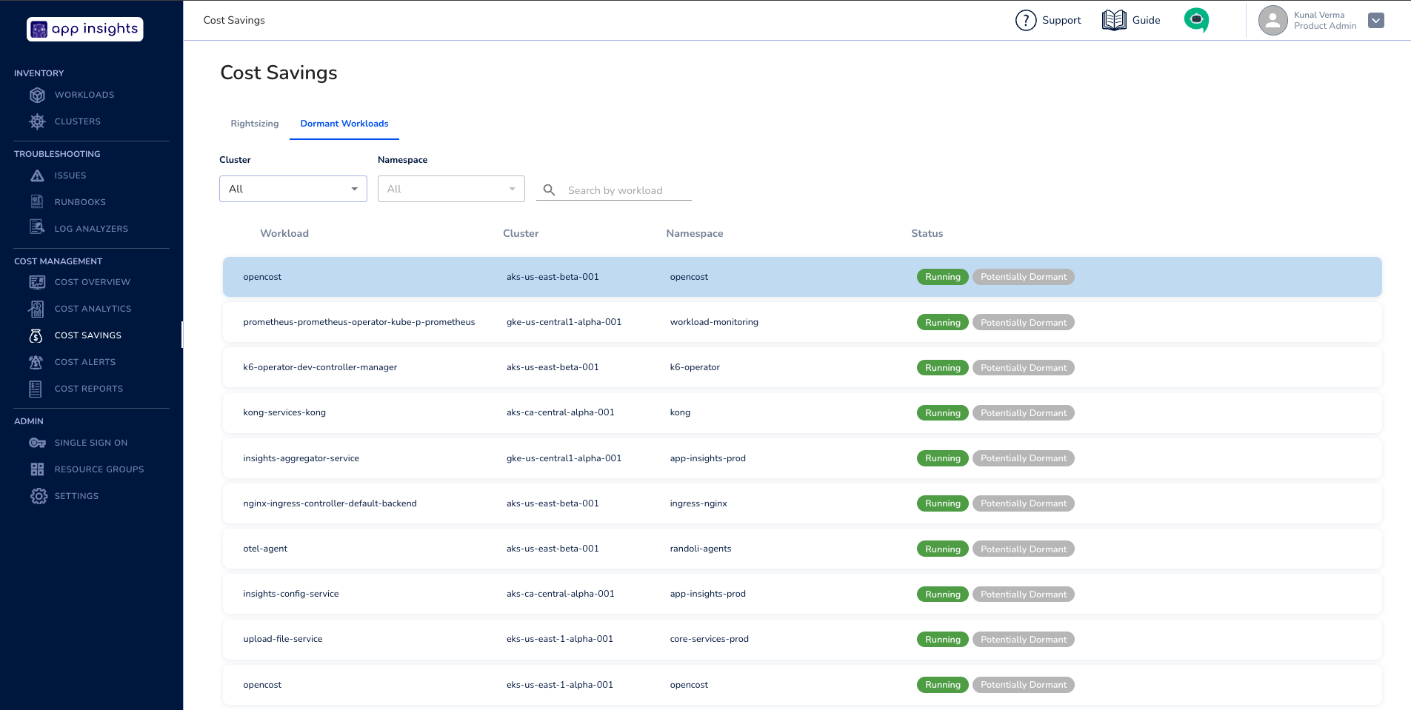Click the Cost Alerts icon
This screenshot has height=710, width=1411.
click(36, 362)
